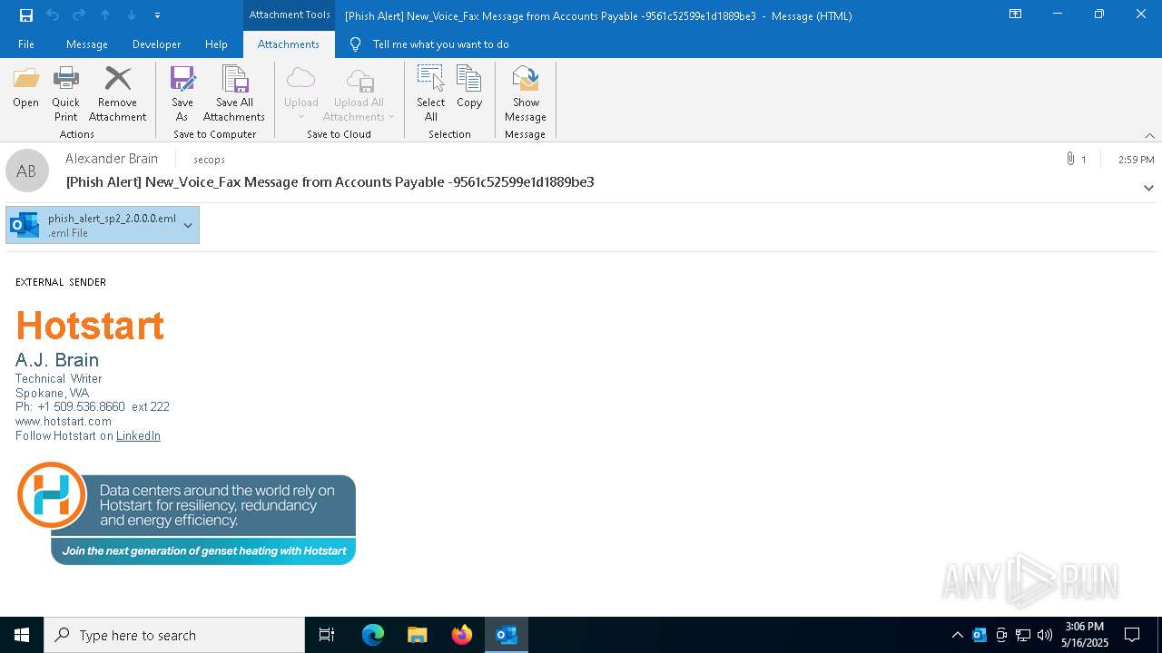1162x653 pixels.
Task: Open the notification center icon
Action: point(1132,635)
